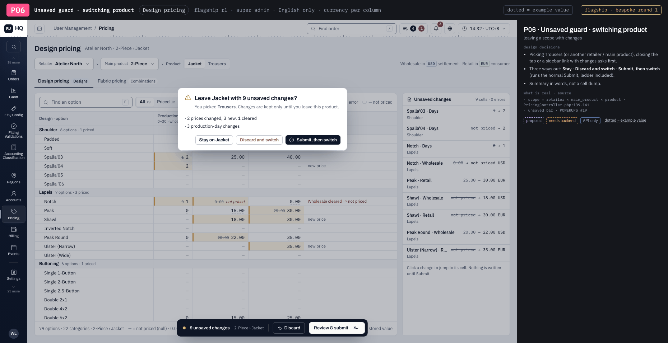
Task: Open Settings in the sidebar
Action: coord(14,275)
